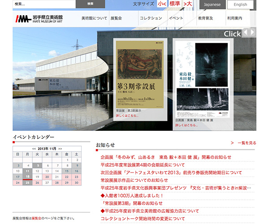
Task: Open the コレクション menu
Action: pos(151,18)
